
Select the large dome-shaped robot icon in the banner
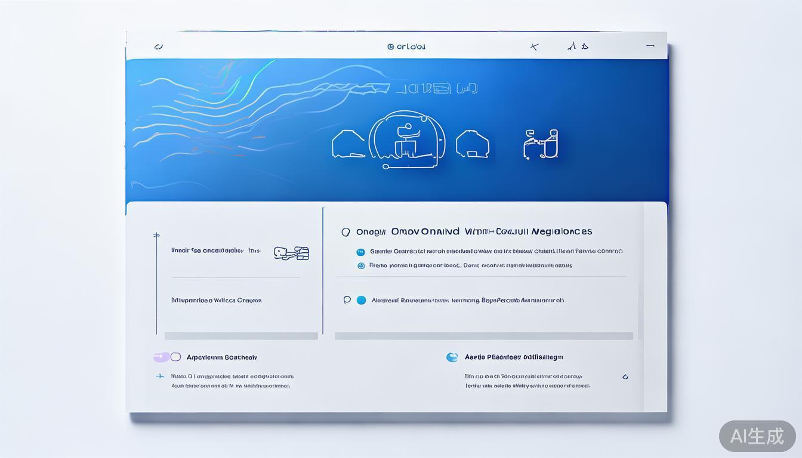pos(407,140)
